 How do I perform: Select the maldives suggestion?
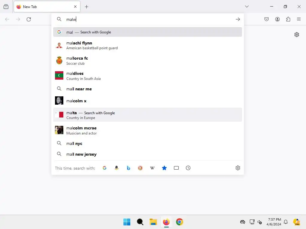tap(148, 76)
